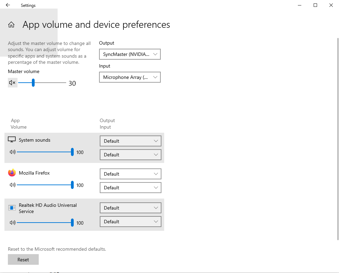Click the Home icon near the title
339x273 pixels.
point(11,24)
